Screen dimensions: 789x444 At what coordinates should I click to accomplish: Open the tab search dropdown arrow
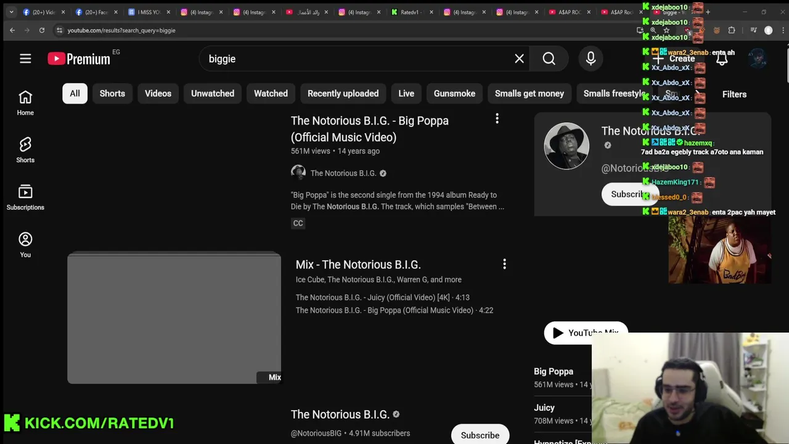pos(11,12)
